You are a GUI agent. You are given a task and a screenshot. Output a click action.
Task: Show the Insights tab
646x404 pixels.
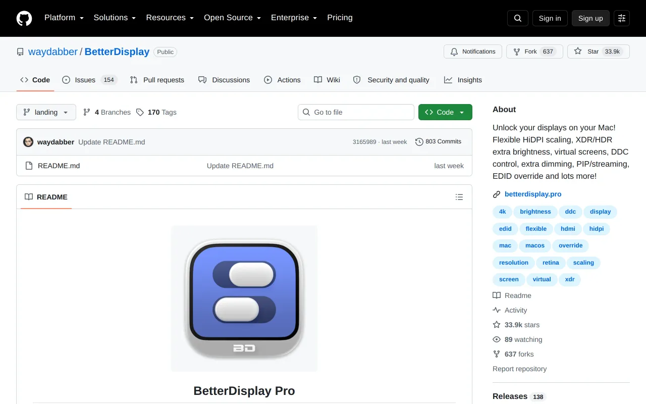(x=463, y=80)
